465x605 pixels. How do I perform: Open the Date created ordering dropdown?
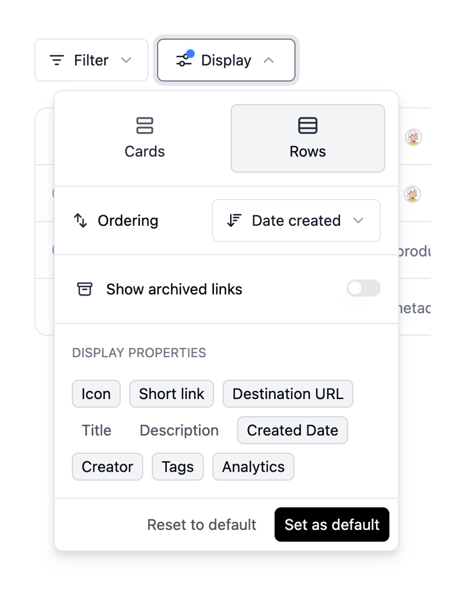296,220
